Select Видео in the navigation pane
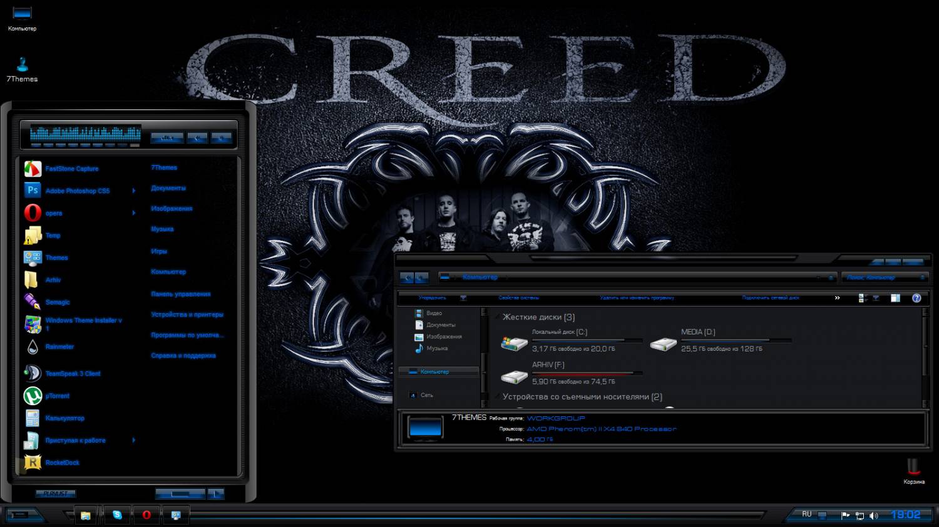The image size is (939, 527). click(x=428, y=313)
